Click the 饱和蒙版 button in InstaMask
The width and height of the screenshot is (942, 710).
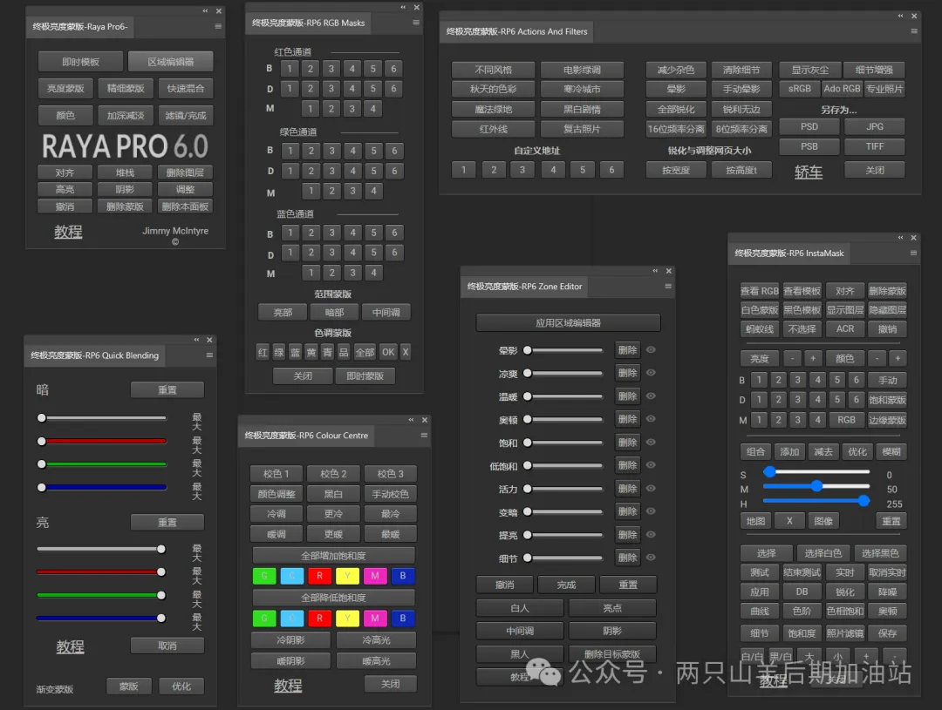(887, 400)
